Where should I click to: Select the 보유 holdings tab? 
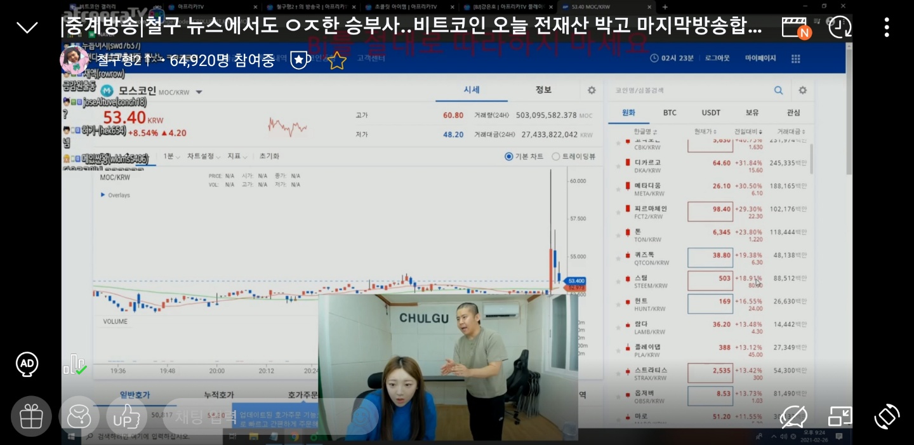click(x=752, y=112)
